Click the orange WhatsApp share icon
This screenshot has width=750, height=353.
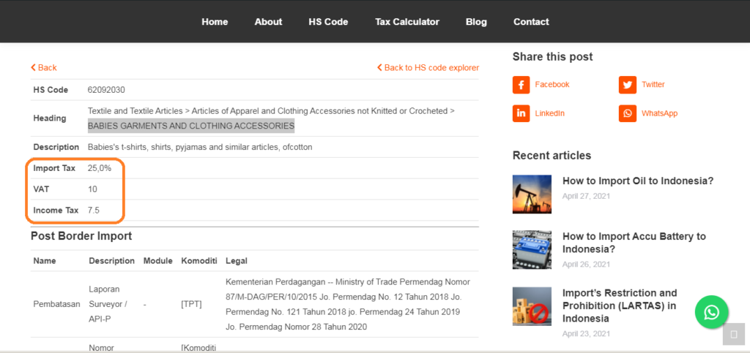pos(627,113)
